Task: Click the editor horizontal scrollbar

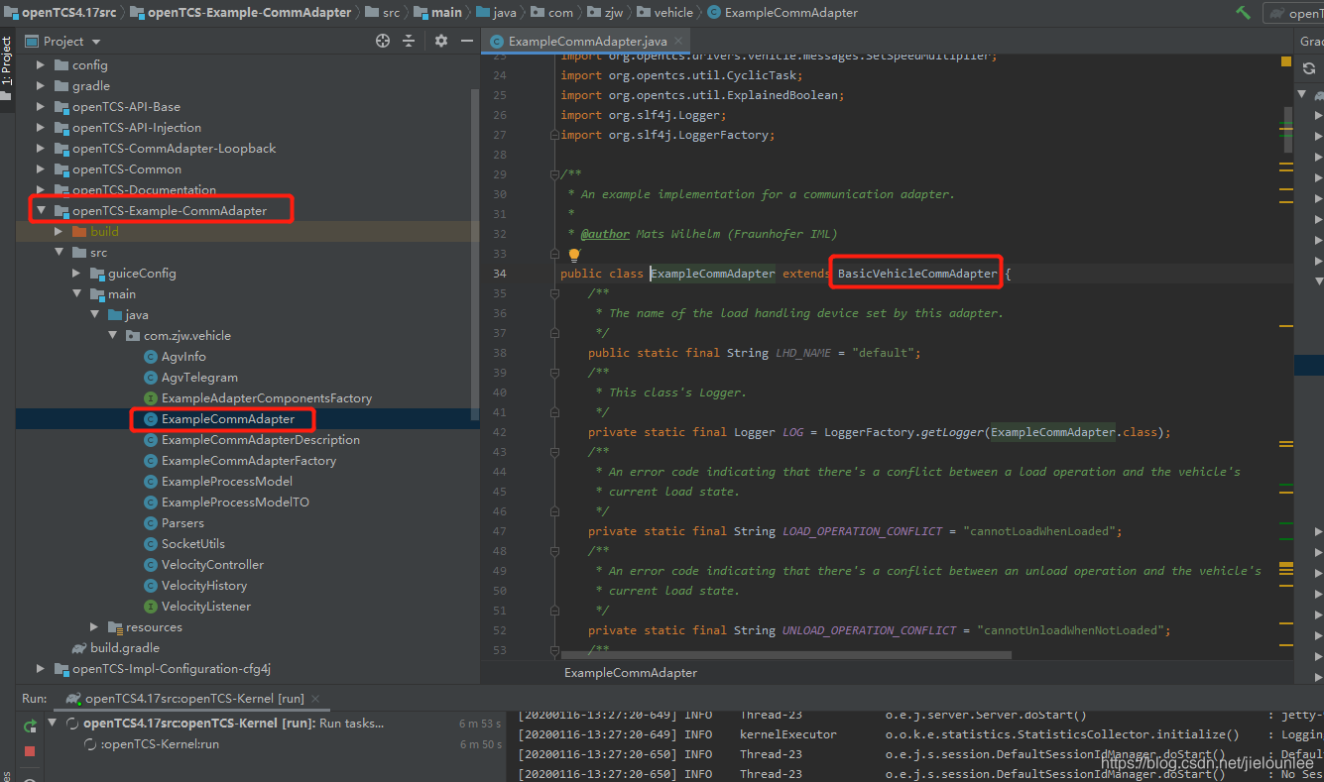Action: 786,655
